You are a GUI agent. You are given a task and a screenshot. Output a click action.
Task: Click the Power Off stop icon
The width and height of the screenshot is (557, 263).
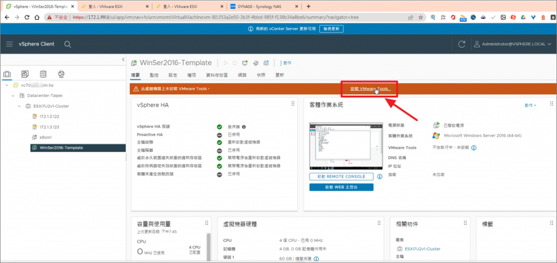pos(235,63)
